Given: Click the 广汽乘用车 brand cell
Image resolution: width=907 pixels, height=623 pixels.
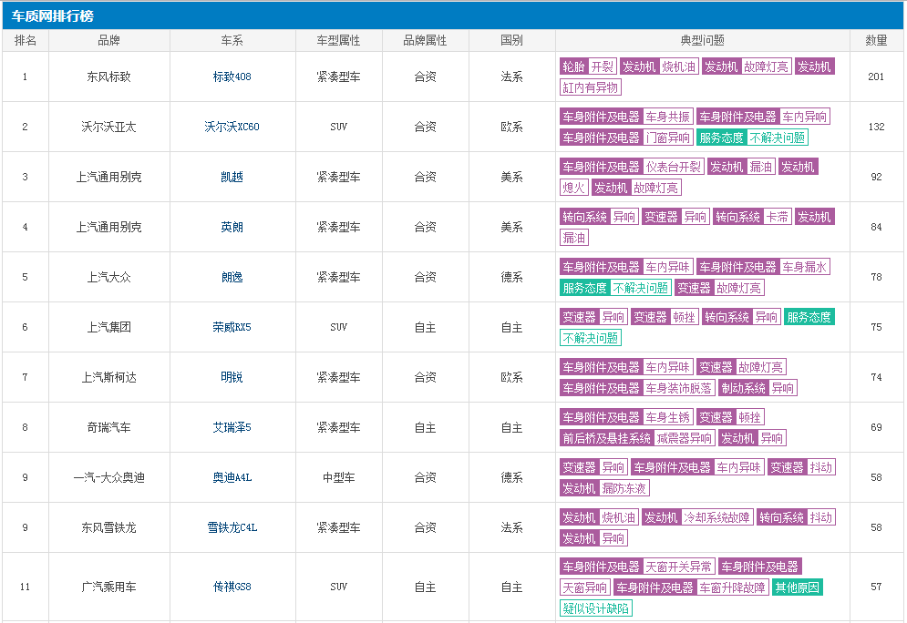Looking at the screenshot, I should pyautogui.click(x=109, y=587).
